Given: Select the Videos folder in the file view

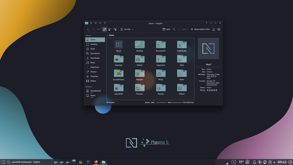Looking at the screenshot, I should click(x=182, y=89).
